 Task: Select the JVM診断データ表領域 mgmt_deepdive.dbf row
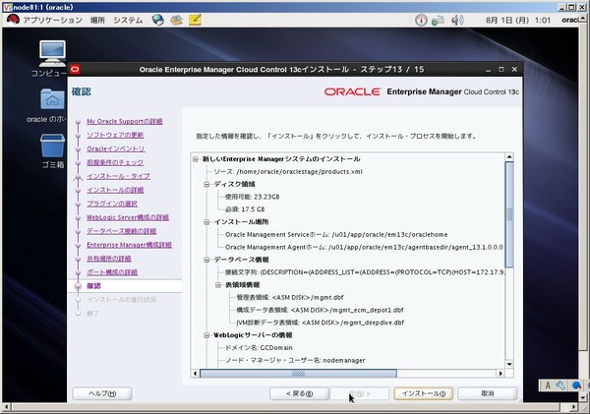(x=321, y=323)
